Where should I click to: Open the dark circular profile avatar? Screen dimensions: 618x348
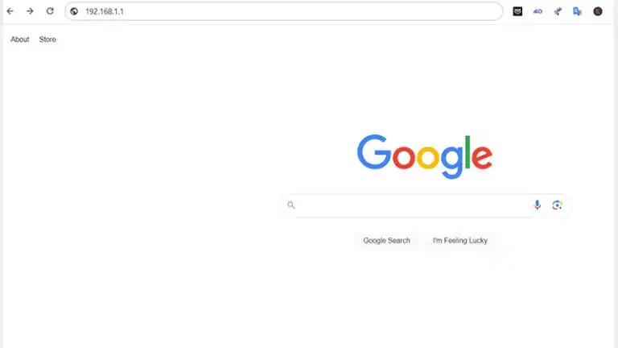coord(598,11)
